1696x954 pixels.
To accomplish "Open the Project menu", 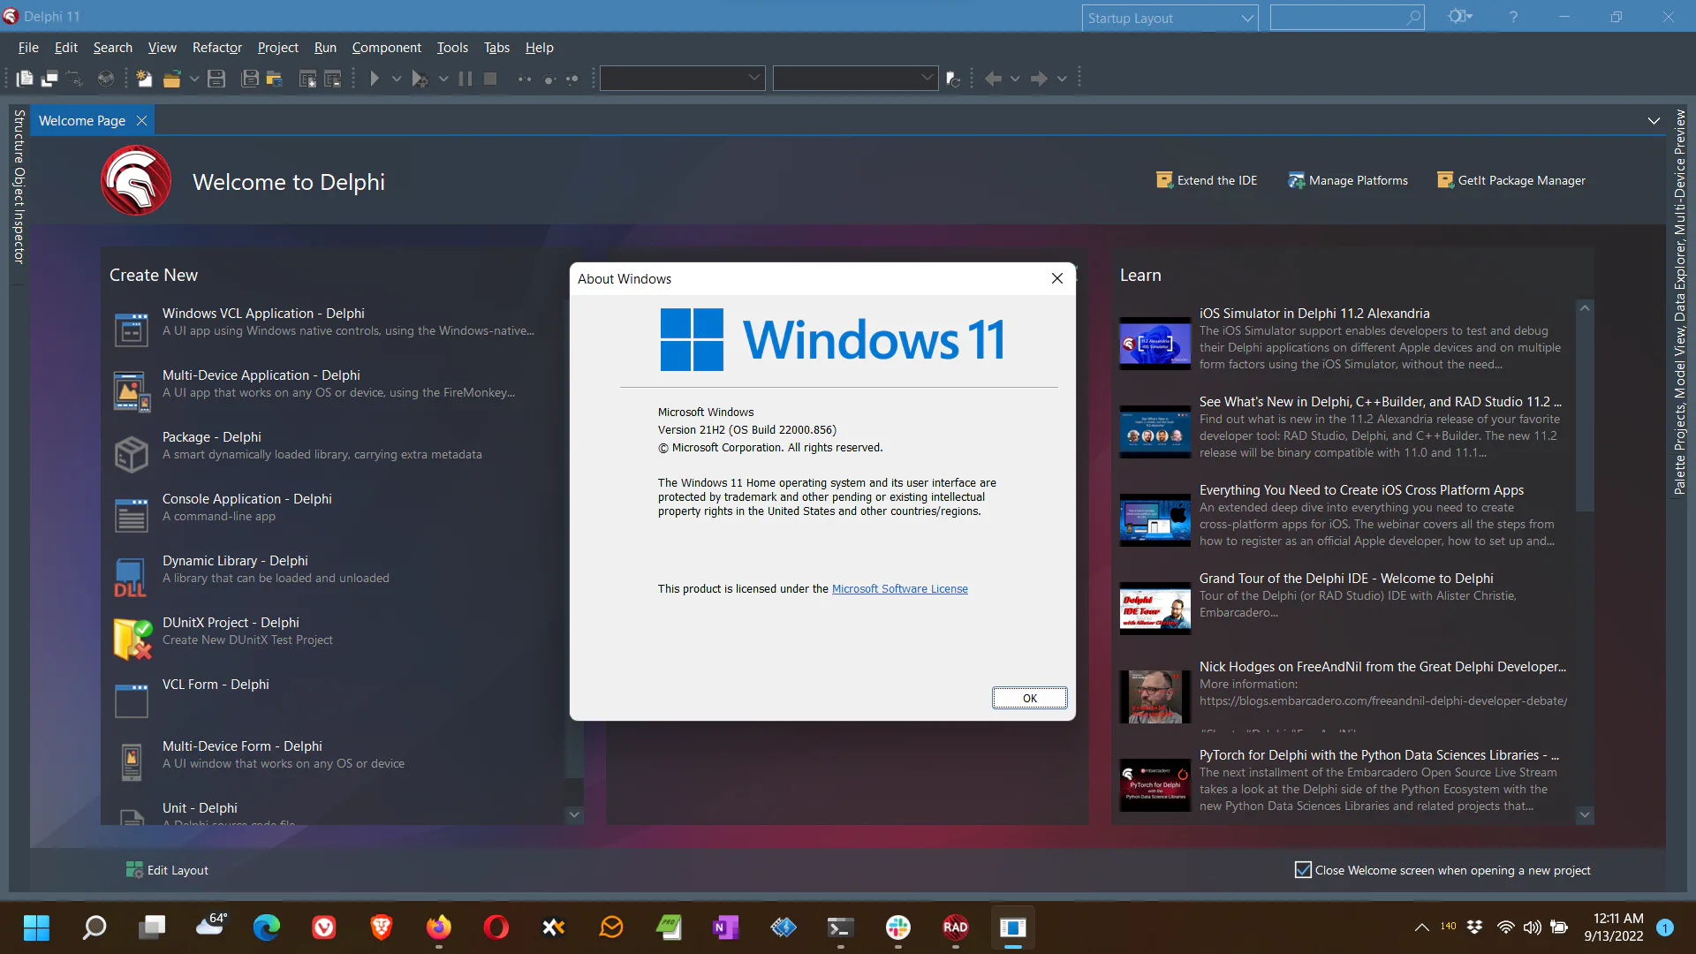I will [277, 48].
